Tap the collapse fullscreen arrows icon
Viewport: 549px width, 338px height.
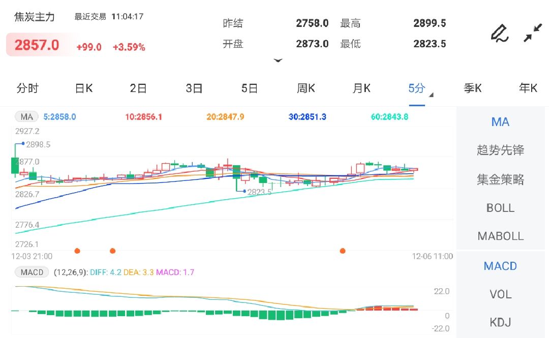tap(533, 33)
